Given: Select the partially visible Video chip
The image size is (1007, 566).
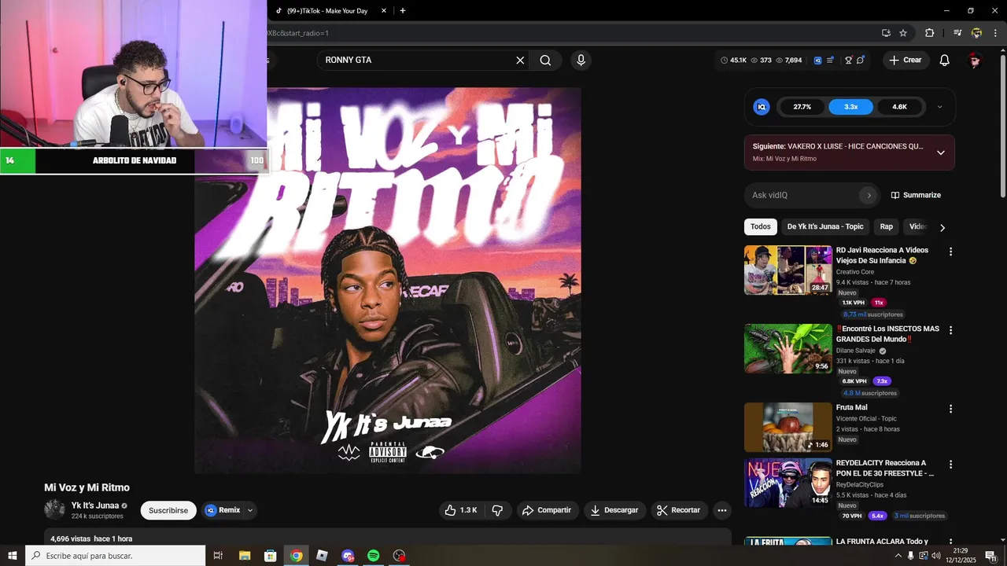Looking at the screenshot, I should pyautogui.click(x=916, y=226).
